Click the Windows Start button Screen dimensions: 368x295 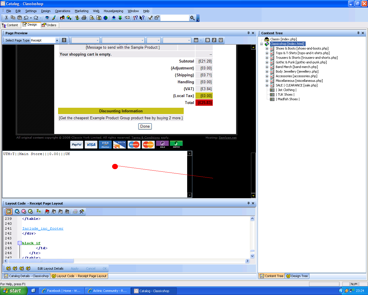[x=13, y=291]
